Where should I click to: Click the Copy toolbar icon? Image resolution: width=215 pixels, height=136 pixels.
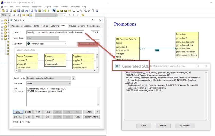pos(36,11)
